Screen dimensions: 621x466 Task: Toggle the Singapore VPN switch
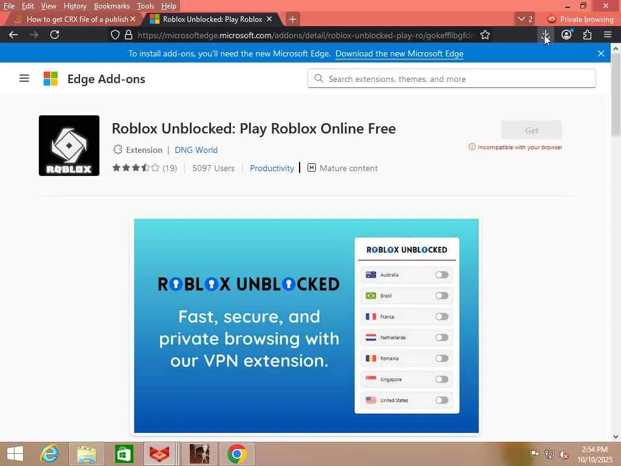(441, 380)
